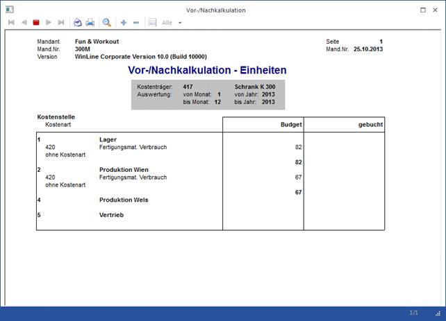Viewport: 446px width, 321px height.
Task: Click the previous page arrow
Action: 24,22
